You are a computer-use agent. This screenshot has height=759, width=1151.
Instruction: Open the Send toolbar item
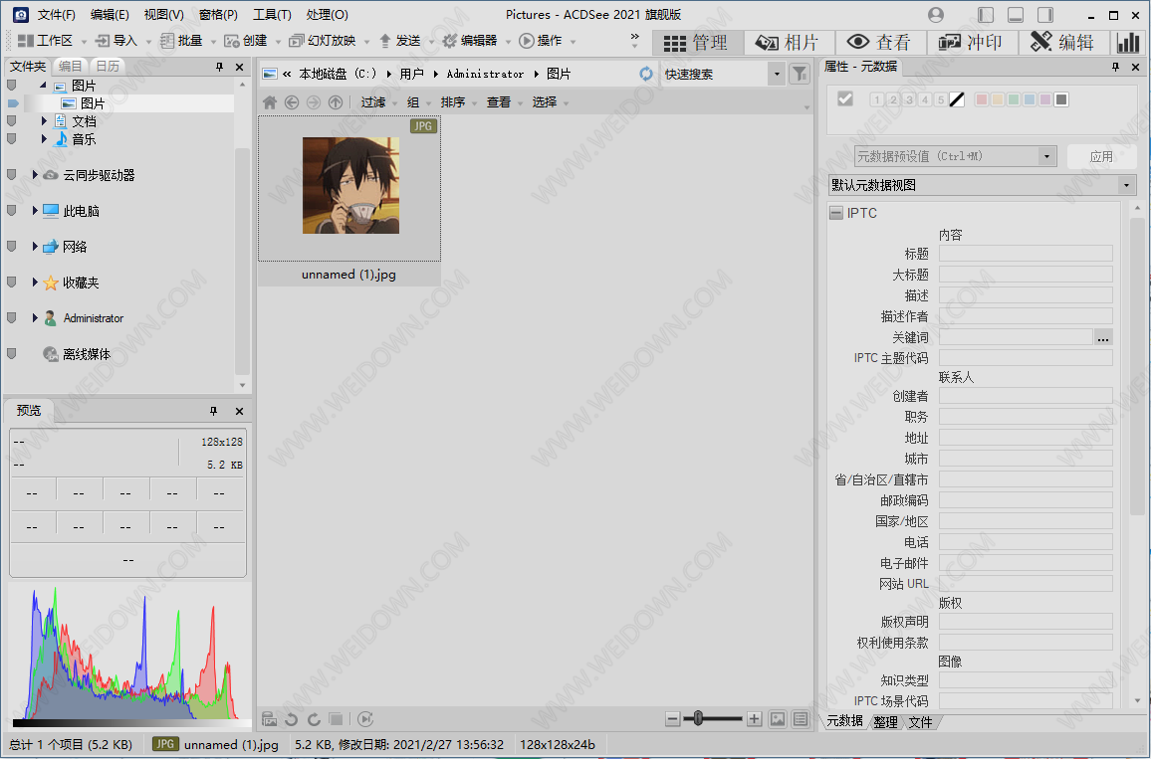click(399, 41)
